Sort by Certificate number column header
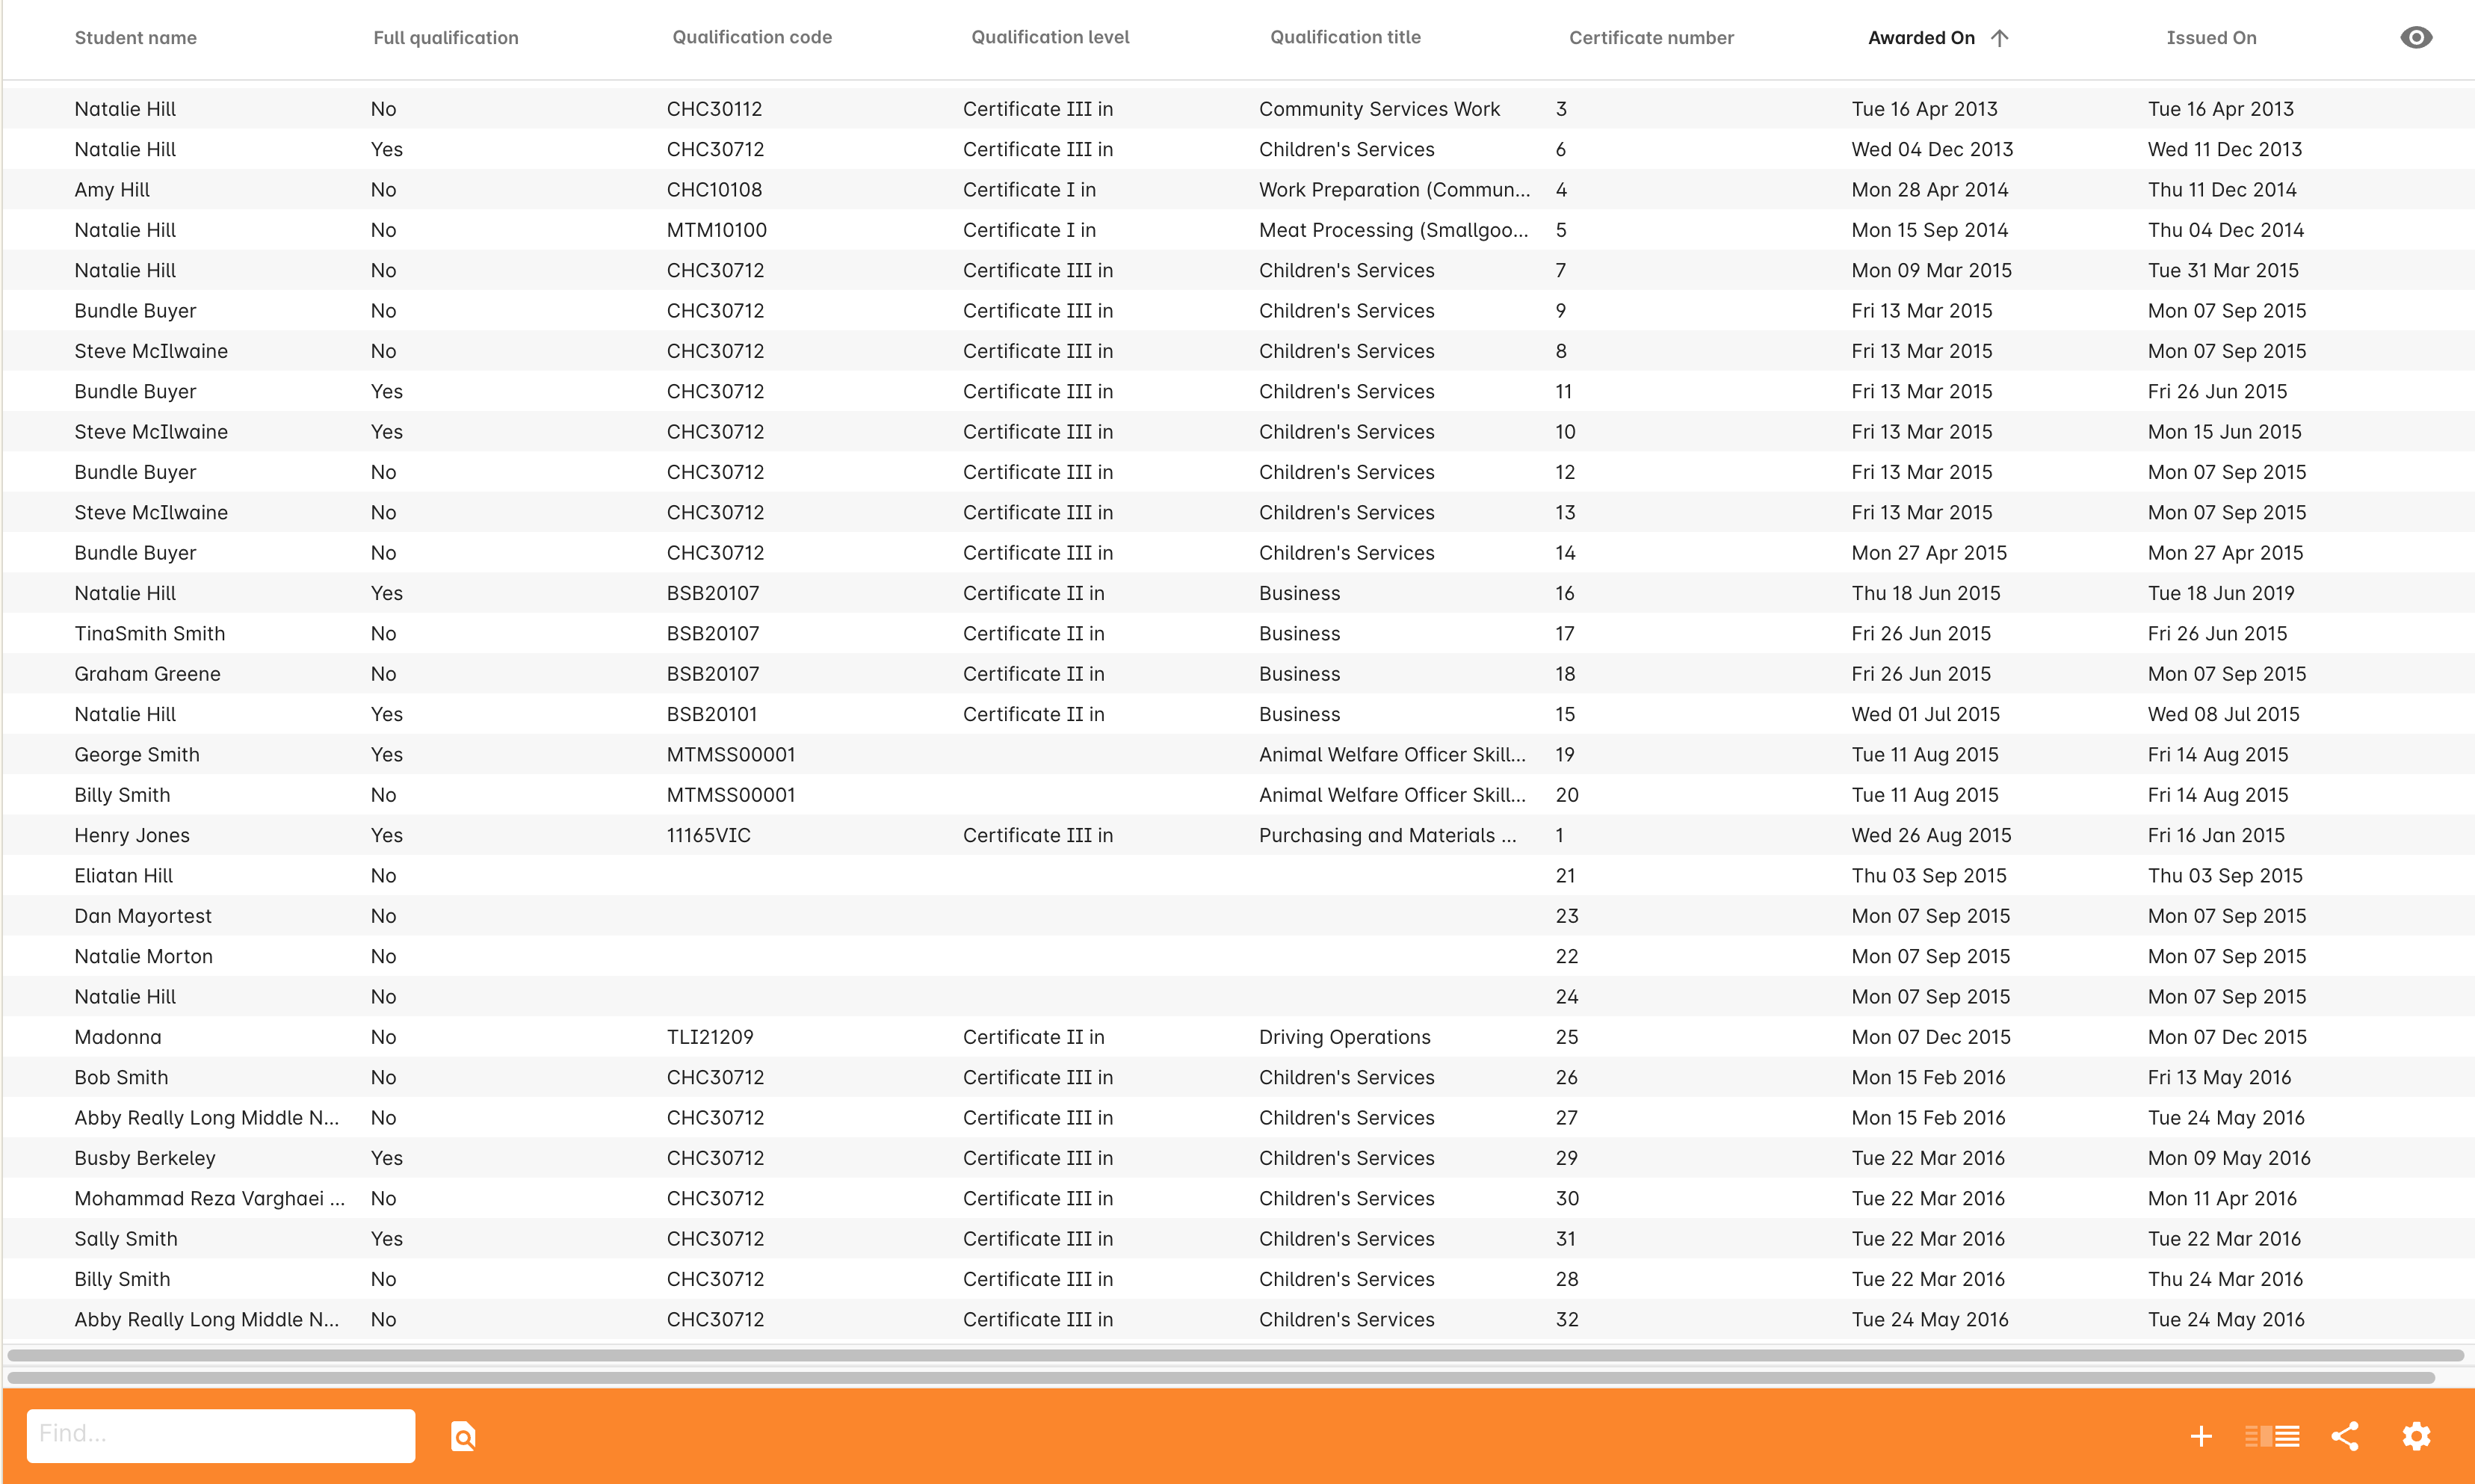 (x=1651, y=38)
